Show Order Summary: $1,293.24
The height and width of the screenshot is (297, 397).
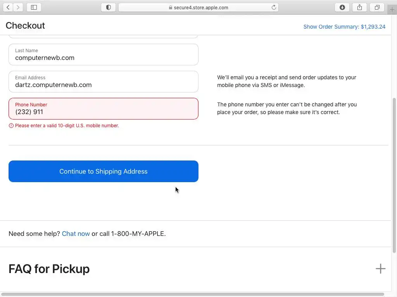click(344, 27)
